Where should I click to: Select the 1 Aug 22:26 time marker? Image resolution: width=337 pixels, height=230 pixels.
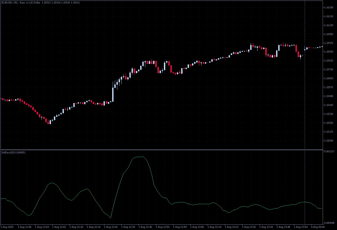tap(111, 227)
